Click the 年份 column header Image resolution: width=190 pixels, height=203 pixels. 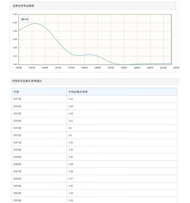(x=16, y=92)
